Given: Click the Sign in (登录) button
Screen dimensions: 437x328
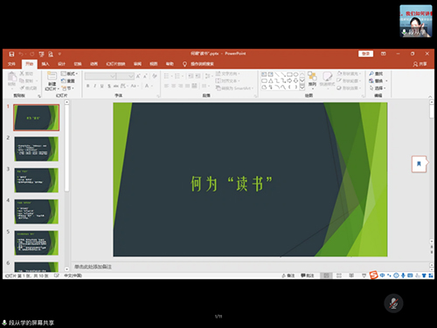Looking at the screenshot, I should click(365, 54).
